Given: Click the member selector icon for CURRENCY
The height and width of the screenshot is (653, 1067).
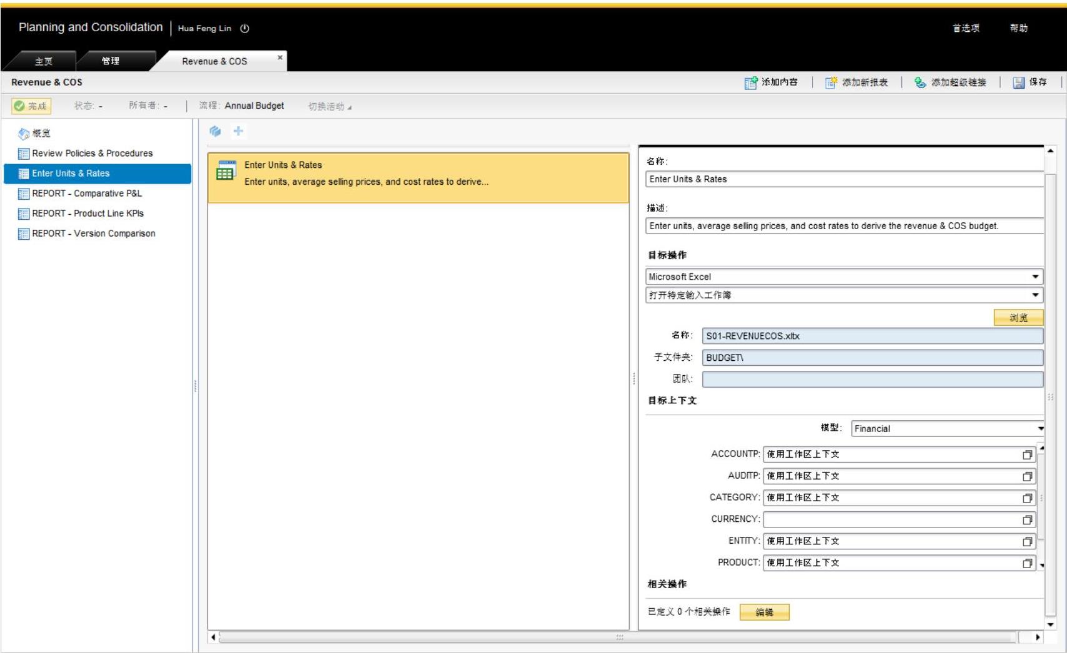Looking at the screenshot, I should (1028, 520).
